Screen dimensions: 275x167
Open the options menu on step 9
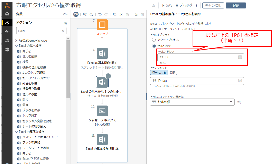(x=108, y=76)
